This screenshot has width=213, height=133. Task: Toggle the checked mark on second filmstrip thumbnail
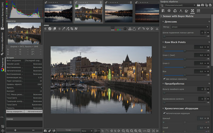point(76,6)
